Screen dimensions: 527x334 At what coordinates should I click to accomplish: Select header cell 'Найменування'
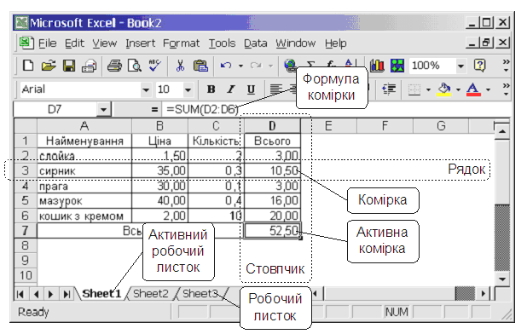[x=84, y=141]
